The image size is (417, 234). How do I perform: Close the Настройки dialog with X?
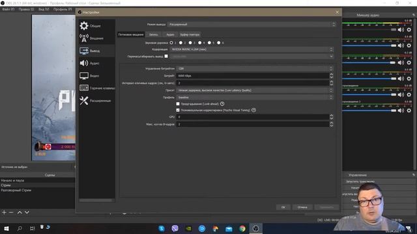338,12
